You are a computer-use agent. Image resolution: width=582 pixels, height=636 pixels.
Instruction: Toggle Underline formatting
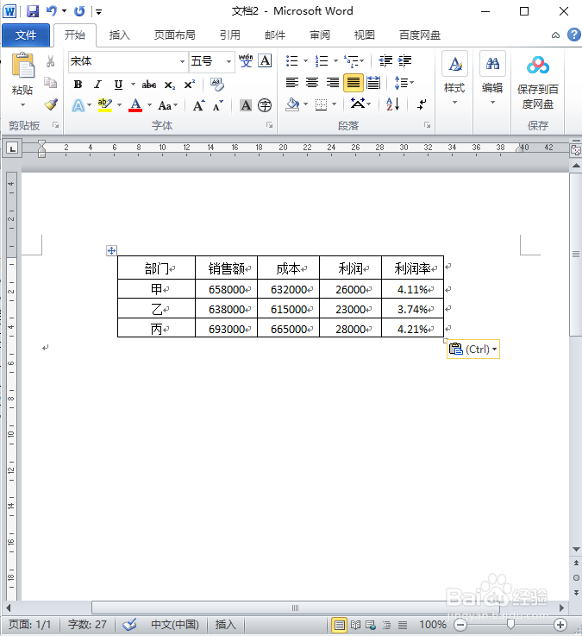(118, 85)
